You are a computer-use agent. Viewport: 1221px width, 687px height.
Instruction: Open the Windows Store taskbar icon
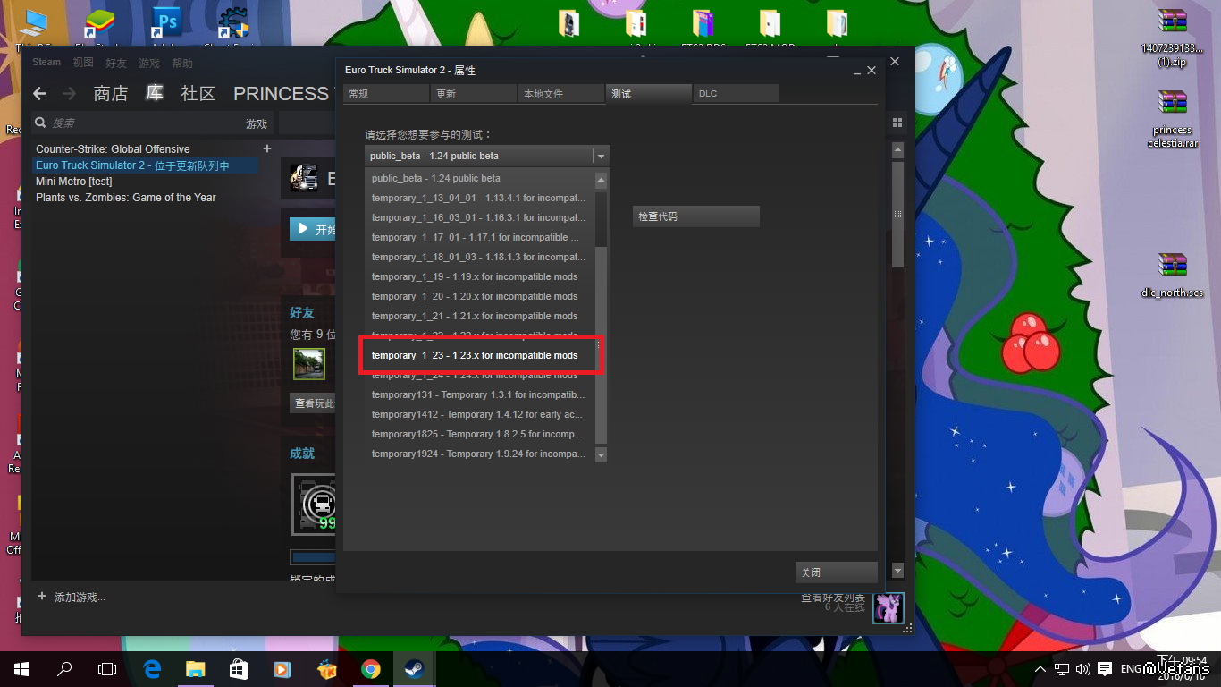tap(239, 668)
